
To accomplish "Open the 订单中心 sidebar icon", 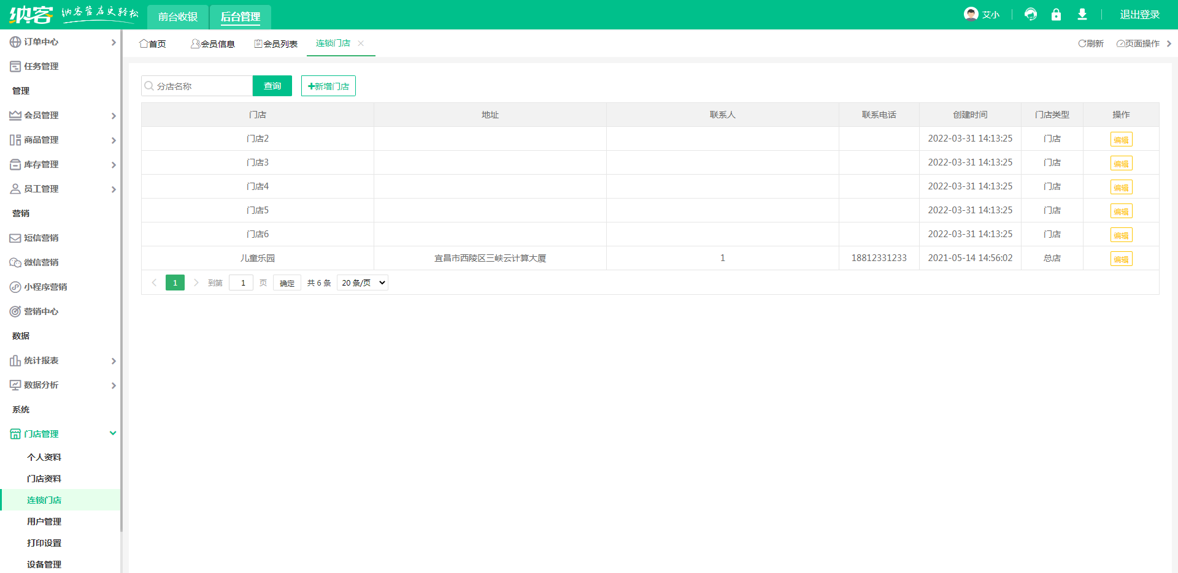I will click(15, 42).
